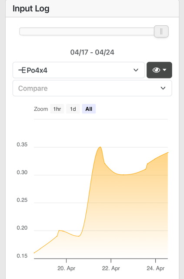184x279 pixels.
Task: Click the Zoom label text
Action: [41, 109]
